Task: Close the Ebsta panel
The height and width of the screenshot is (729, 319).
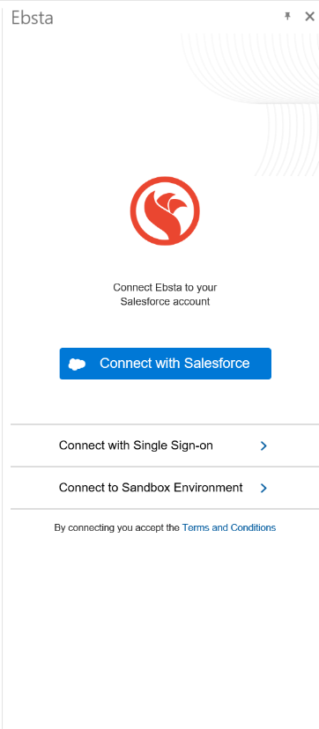Action: tap(309, 17)
